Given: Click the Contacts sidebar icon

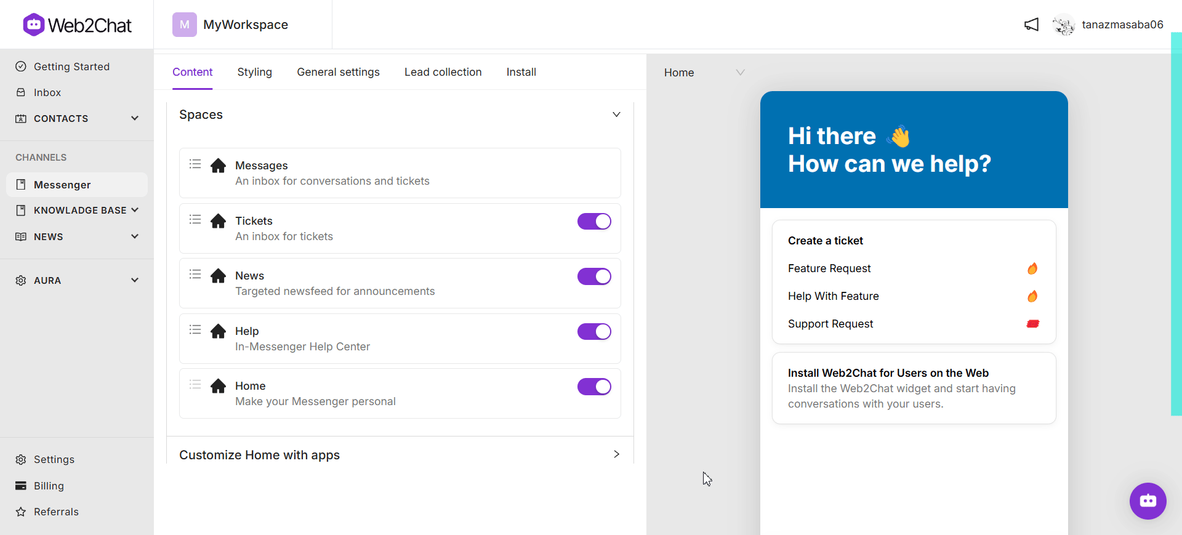Looking at the screenshot, I should (21, 118).
